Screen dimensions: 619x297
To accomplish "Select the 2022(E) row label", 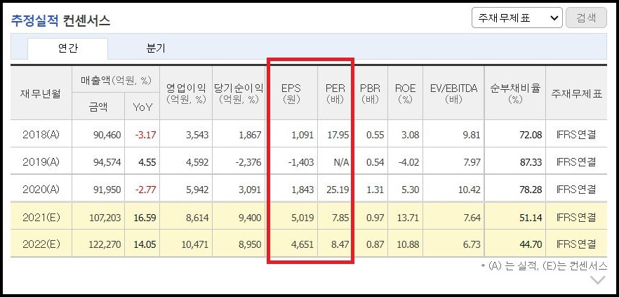I will pyautogui.click(x=41, y=244).
